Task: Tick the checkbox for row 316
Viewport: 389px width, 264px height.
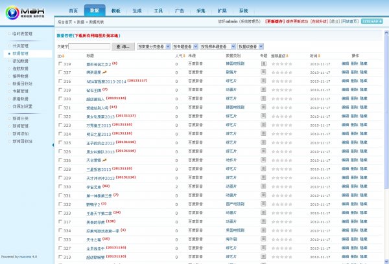Action: pos(60,81)
